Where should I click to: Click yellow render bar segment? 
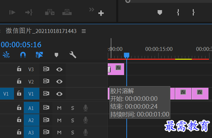(183, 59)
